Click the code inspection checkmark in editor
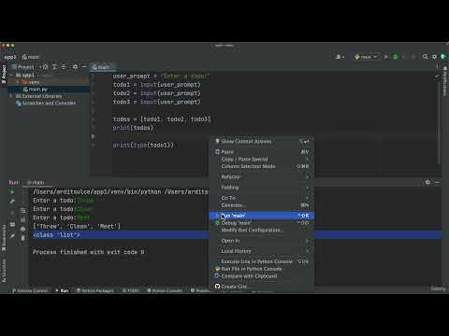The height and width of the screenshot is (336, 449). point(437,76)
